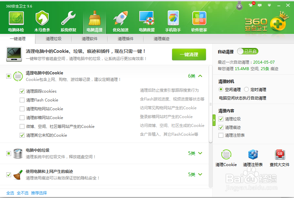Open 优化加速 rocket icon

(x=121, y=21)
